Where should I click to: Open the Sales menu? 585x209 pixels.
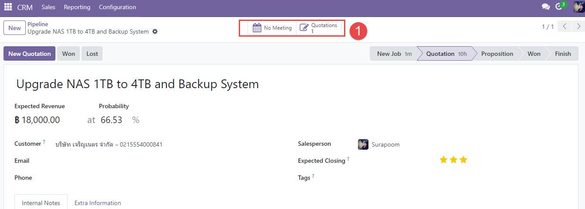tap(48, 7)
